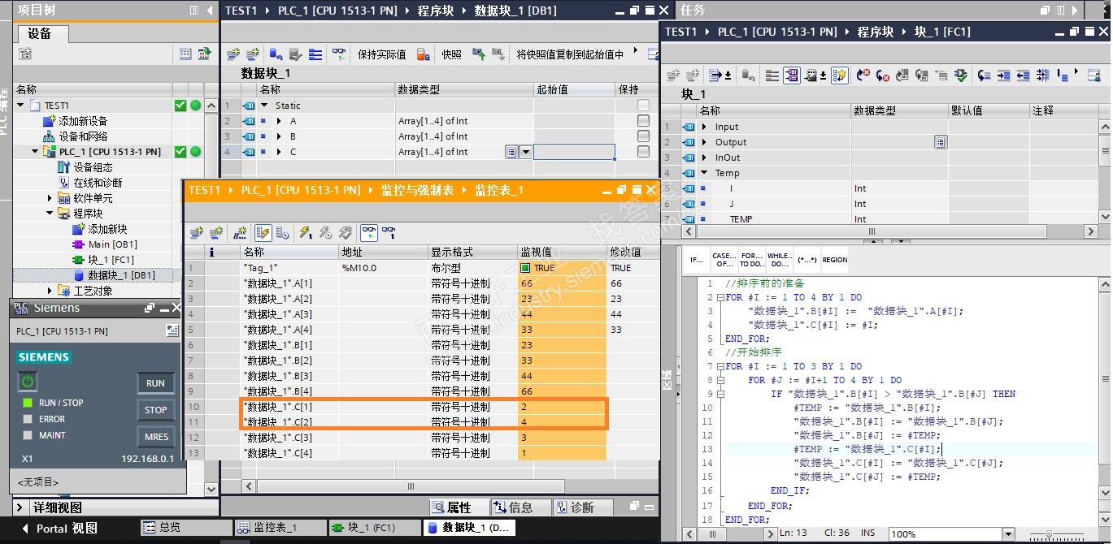Screen dimensions: 1113x544
Task: Open 总览 tab in bottom bar
Action: [185, 528]
